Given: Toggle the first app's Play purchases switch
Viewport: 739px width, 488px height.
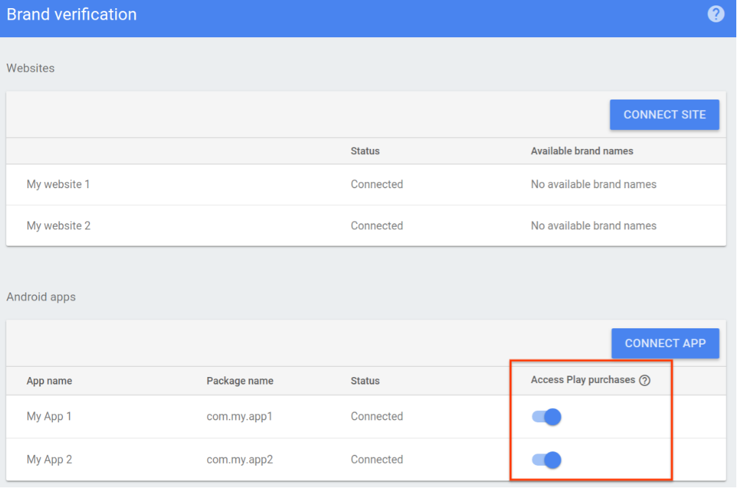Looking at the screenshot, I should click(x=547, y=416).
